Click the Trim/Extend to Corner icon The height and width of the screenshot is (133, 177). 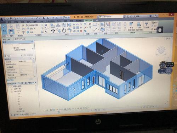point(69,31)
